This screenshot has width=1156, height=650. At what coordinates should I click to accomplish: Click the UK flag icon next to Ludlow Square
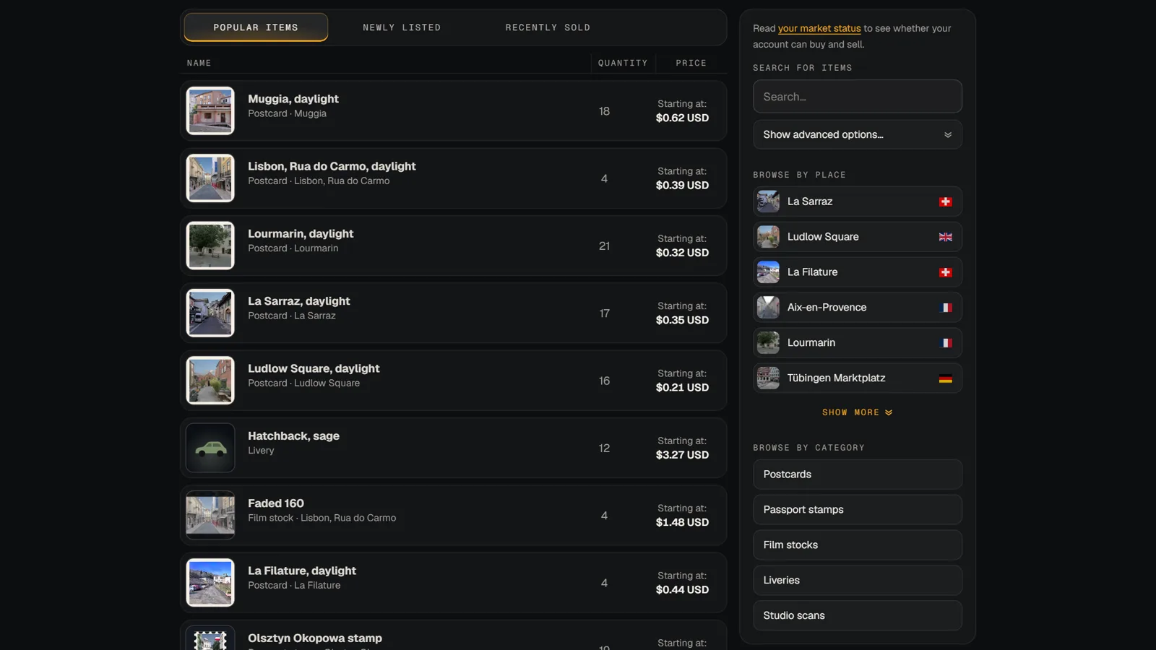tap(945, 237)
